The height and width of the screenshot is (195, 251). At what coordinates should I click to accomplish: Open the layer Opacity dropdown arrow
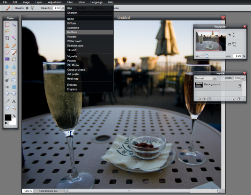pyautogui.click(x=243, y=78)
